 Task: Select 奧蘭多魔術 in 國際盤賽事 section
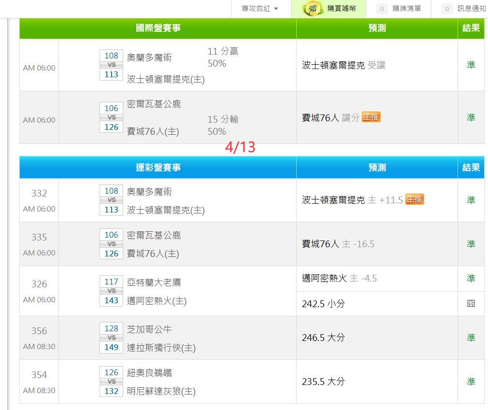click(149, 57)
